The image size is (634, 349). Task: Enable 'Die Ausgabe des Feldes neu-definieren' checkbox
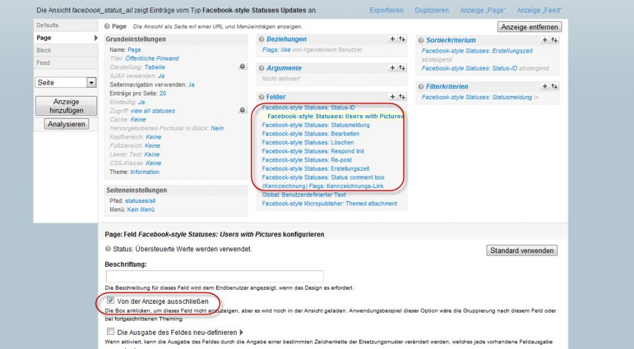[x=110, y=332]
